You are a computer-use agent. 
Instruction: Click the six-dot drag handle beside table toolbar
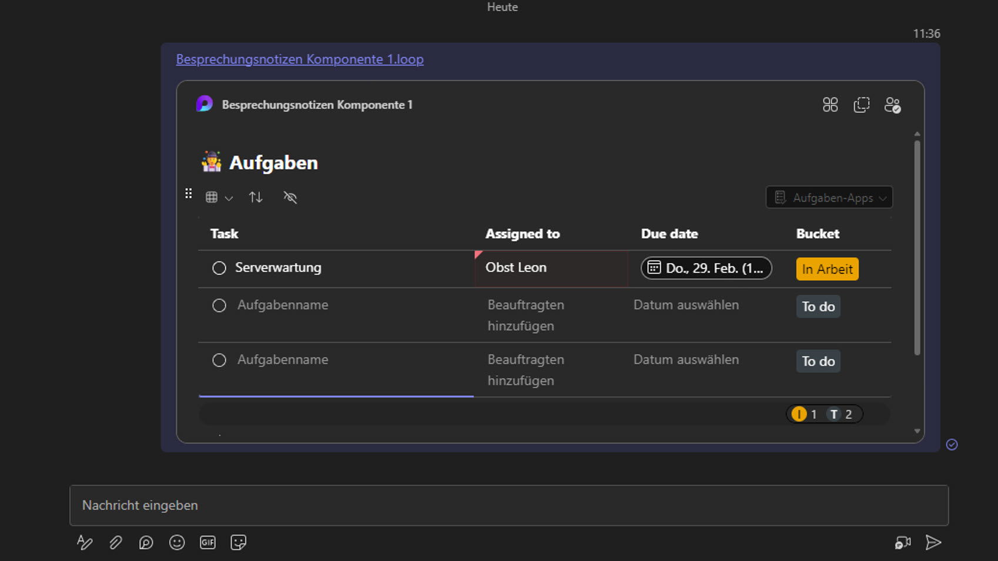click(188, 193)
